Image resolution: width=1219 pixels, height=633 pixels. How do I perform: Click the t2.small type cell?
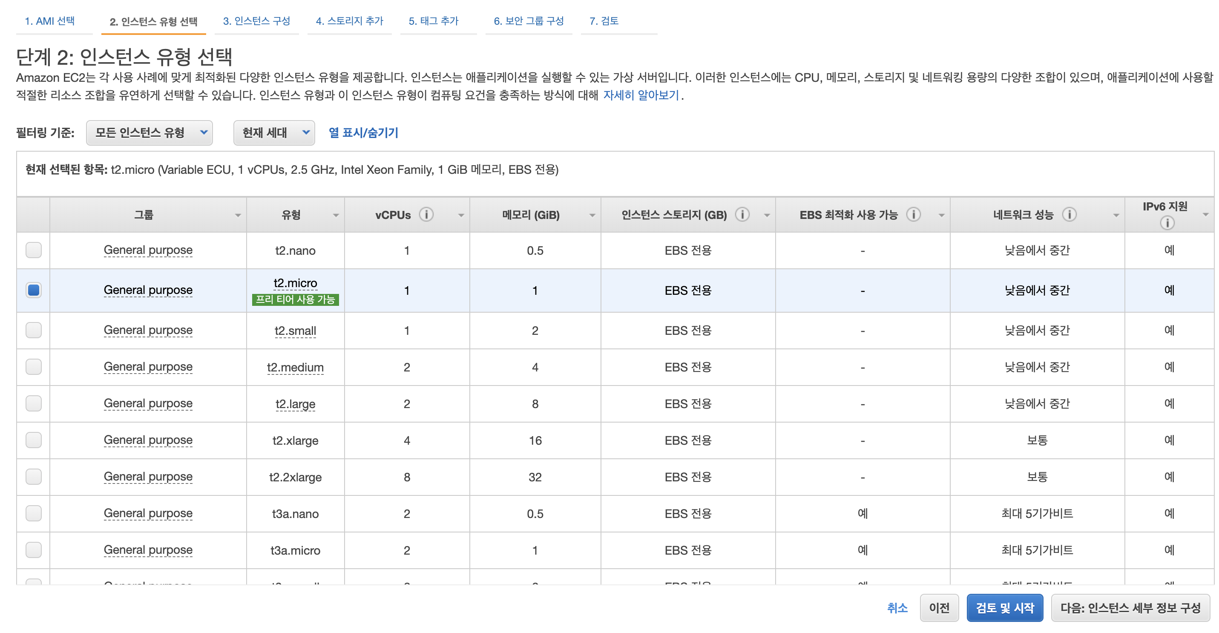[295, 331]
